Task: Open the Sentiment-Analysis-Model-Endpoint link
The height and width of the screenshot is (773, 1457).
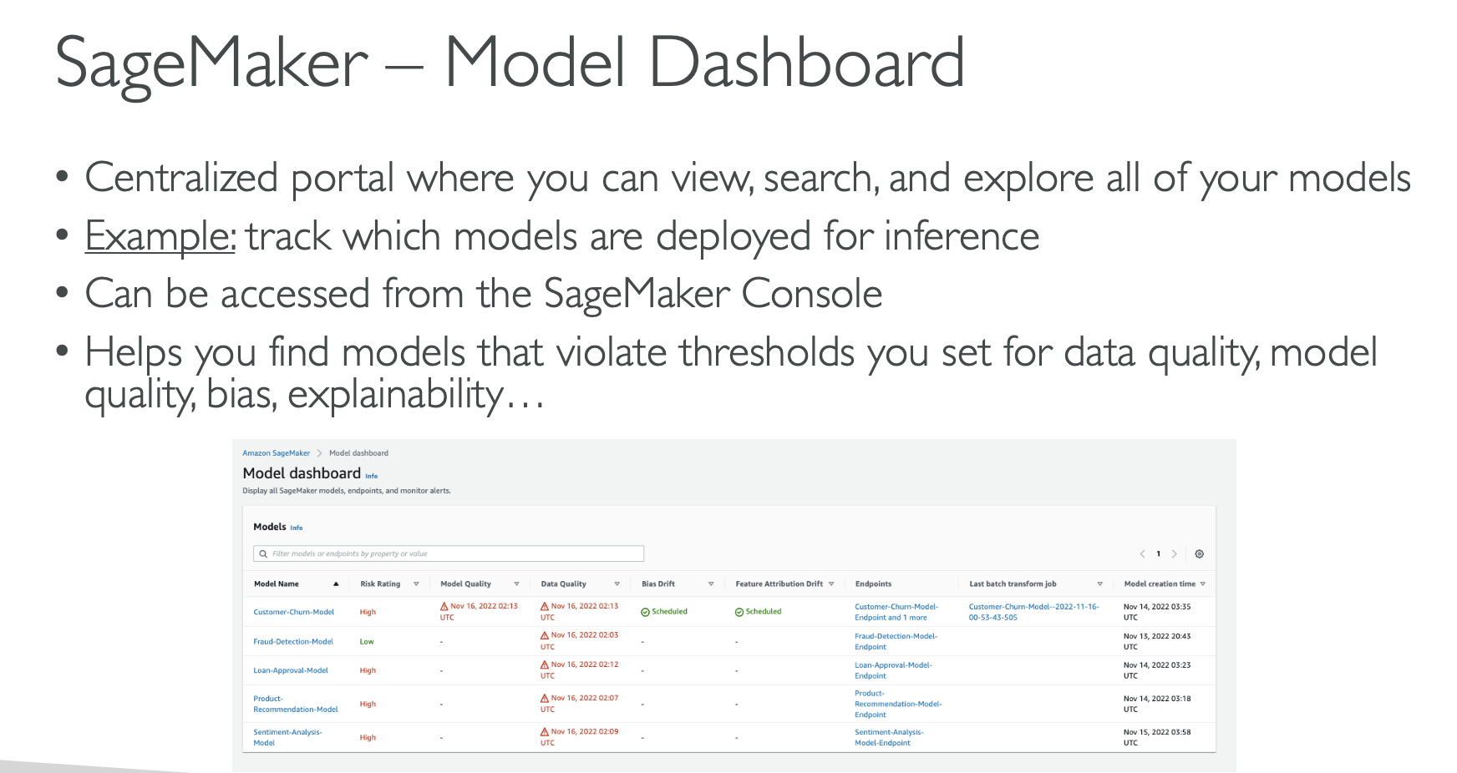Action: [889, 737]
